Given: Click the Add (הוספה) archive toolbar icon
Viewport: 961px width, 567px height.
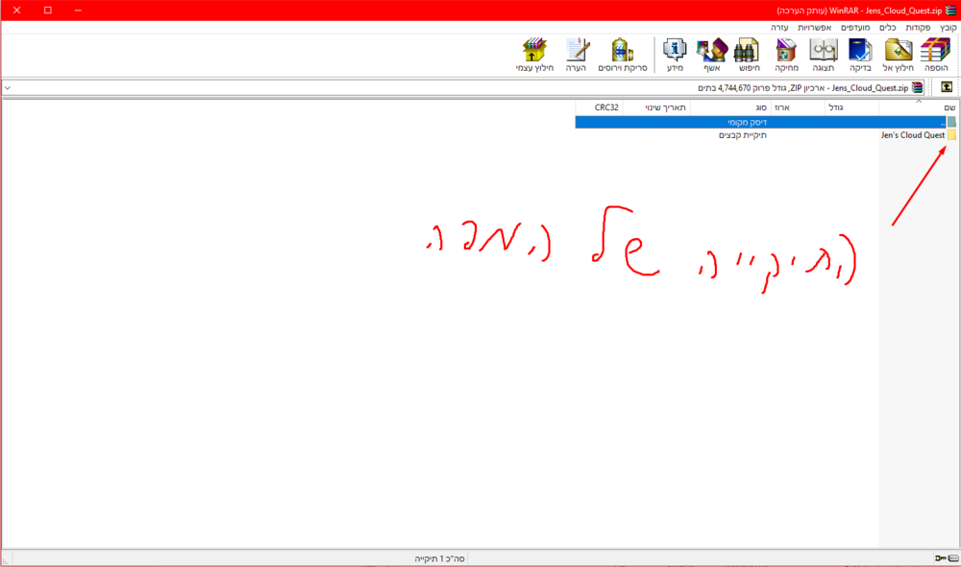Looking at the screenshot, I should [935, 56].
